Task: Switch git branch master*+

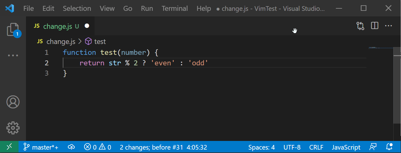Action: 41,147
